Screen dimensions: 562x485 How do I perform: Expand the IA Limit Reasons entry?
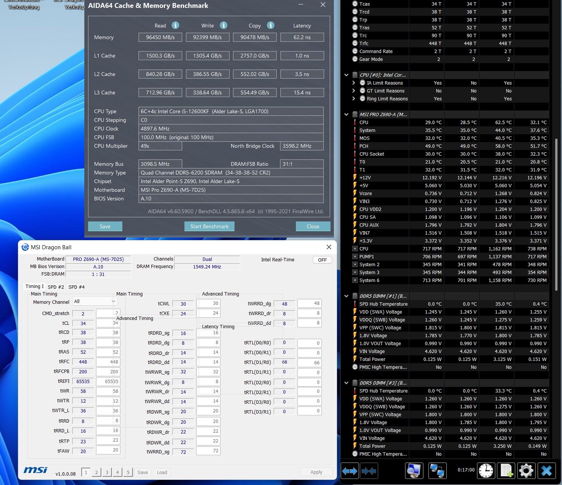click(353, 83)
